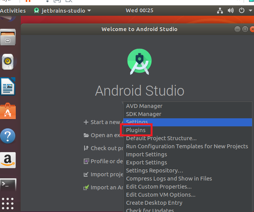
Task: Click the volume speaker icon
Action: click(231, 10)
